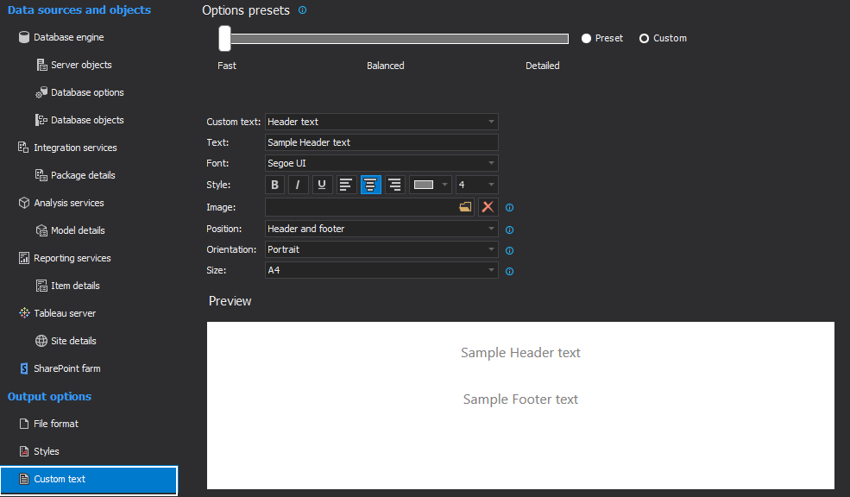Toggle Underline text style
This screenshot has height=497, width=850.
pos(322,185)
